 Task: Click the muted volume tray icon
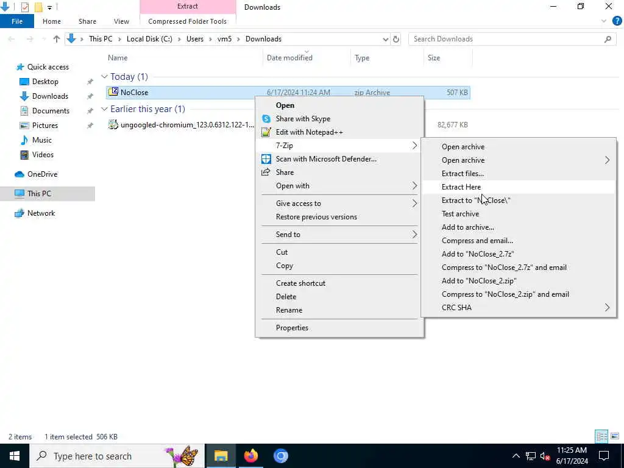tap(545, 456)
